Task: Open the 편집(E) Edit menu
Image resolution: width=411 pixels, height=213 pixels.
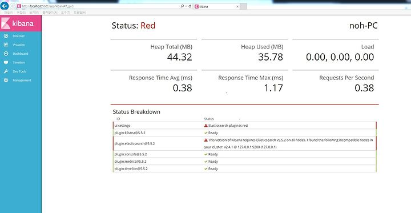Action: click(21, 13)
